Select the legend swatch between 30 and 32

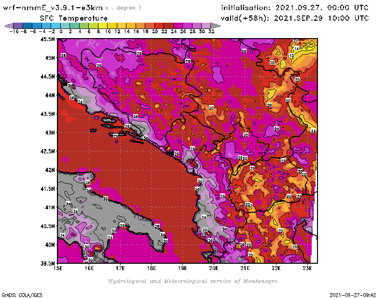point(207,26)
